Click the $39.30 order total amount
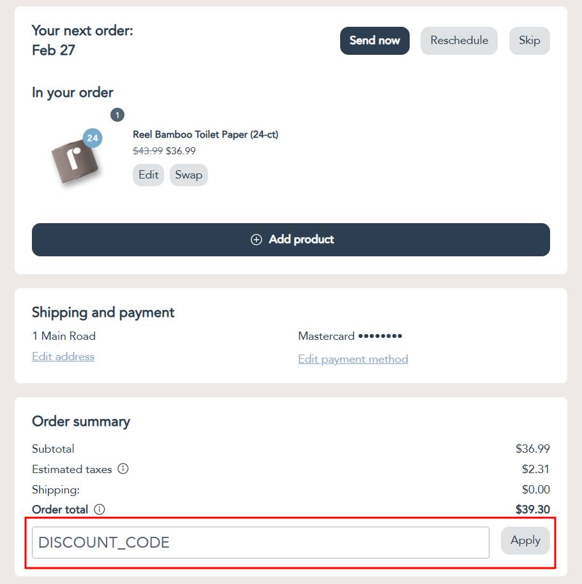Viewport: 582px width, 584px height. click(x=532, y=509)
